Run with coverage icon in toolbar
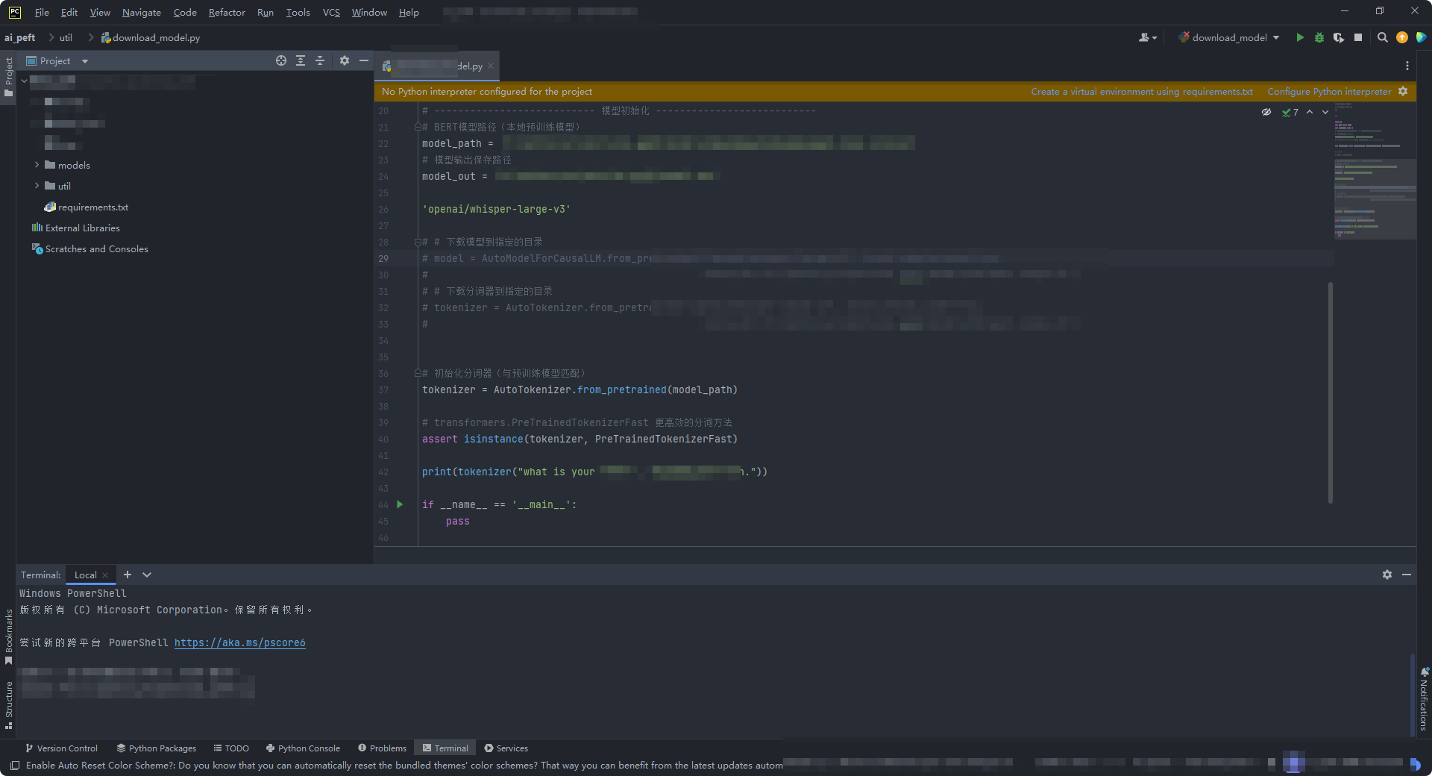 pyautogui.click(x=1339, y=37)
